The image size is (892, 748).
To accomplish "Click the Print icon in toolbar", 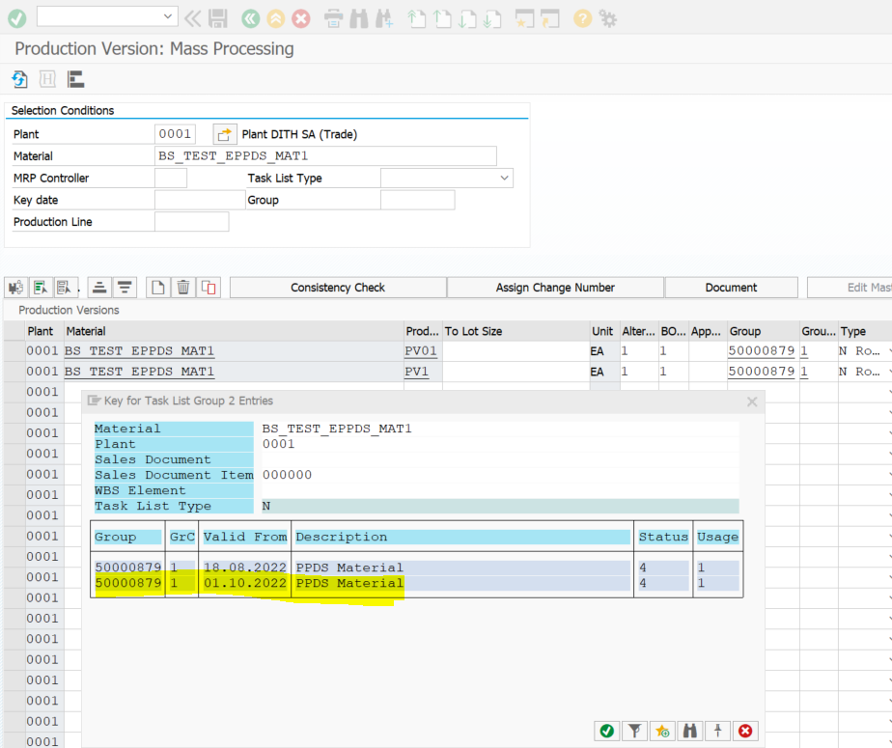I will click(x=333, y=17).
